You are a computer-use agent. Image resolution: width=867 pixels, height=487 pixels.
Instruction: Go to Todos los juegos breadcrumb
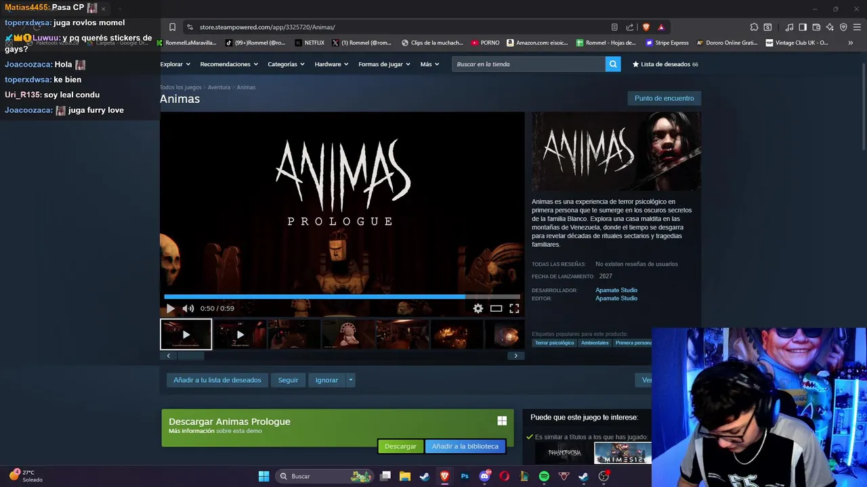(x=181, y=87)
